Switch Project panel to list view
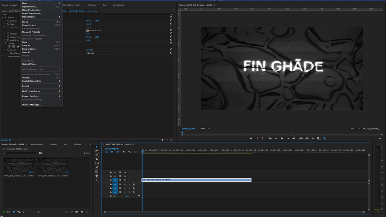The width and height of the screenshot is (386, 217). 9,212
